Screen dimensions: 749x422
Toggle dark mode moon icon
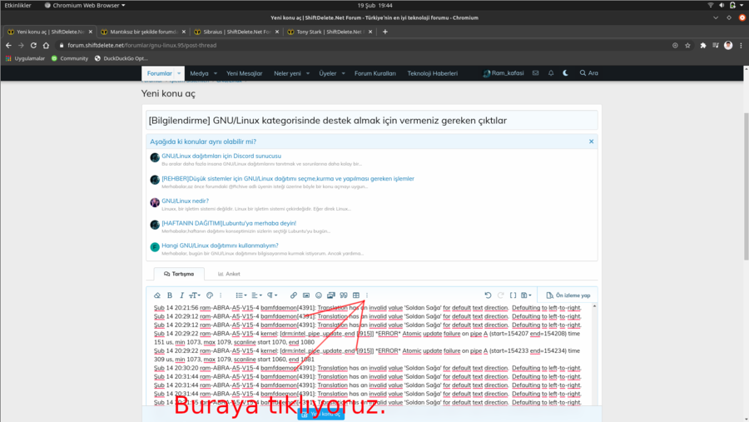566,73
